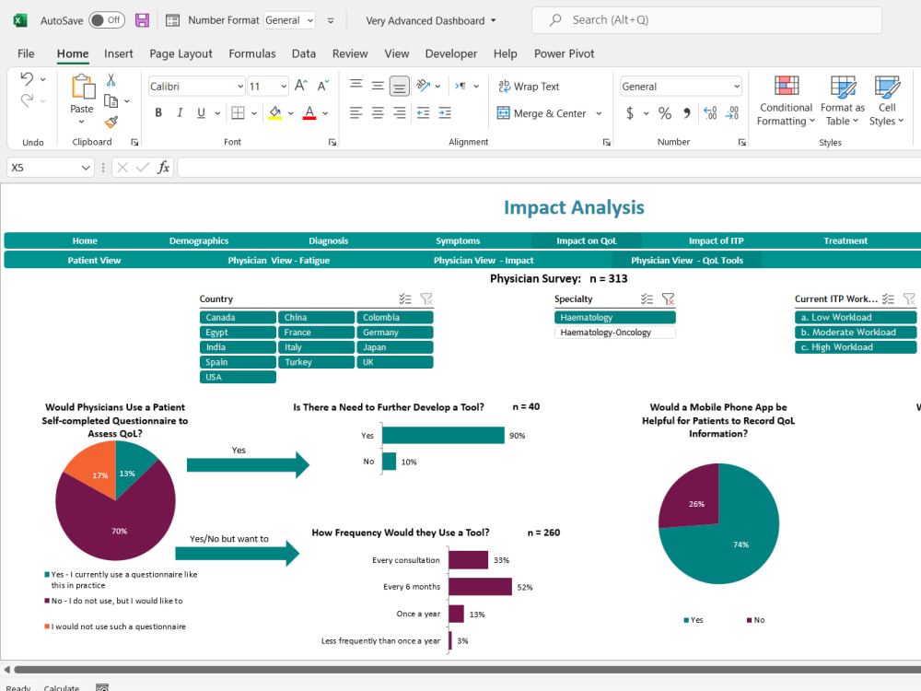Toggle Haematology-Oncology slicer item
The width and height of the screenshot is (921, 691).
[x=614, y=333]
